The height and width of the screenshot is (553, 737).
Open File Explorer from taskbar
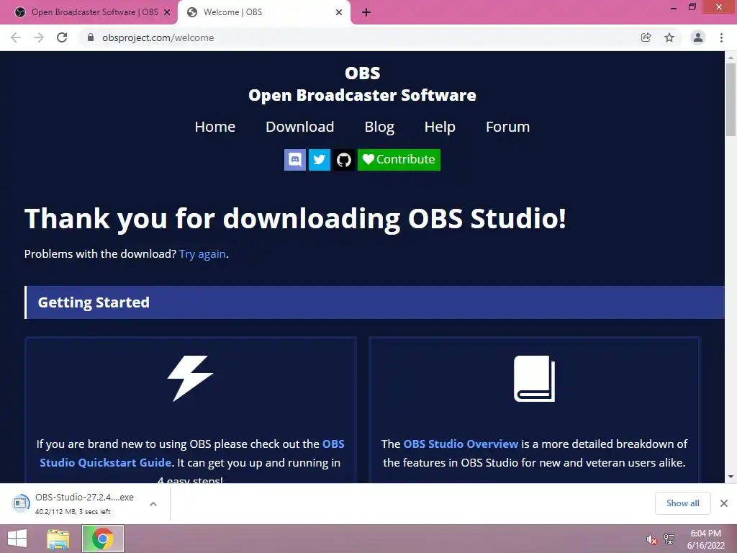tap(58, 539)
